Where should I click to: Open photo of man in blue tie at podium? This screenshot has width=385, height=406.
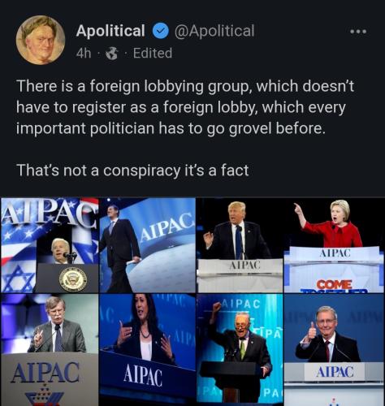click(240, 245)
